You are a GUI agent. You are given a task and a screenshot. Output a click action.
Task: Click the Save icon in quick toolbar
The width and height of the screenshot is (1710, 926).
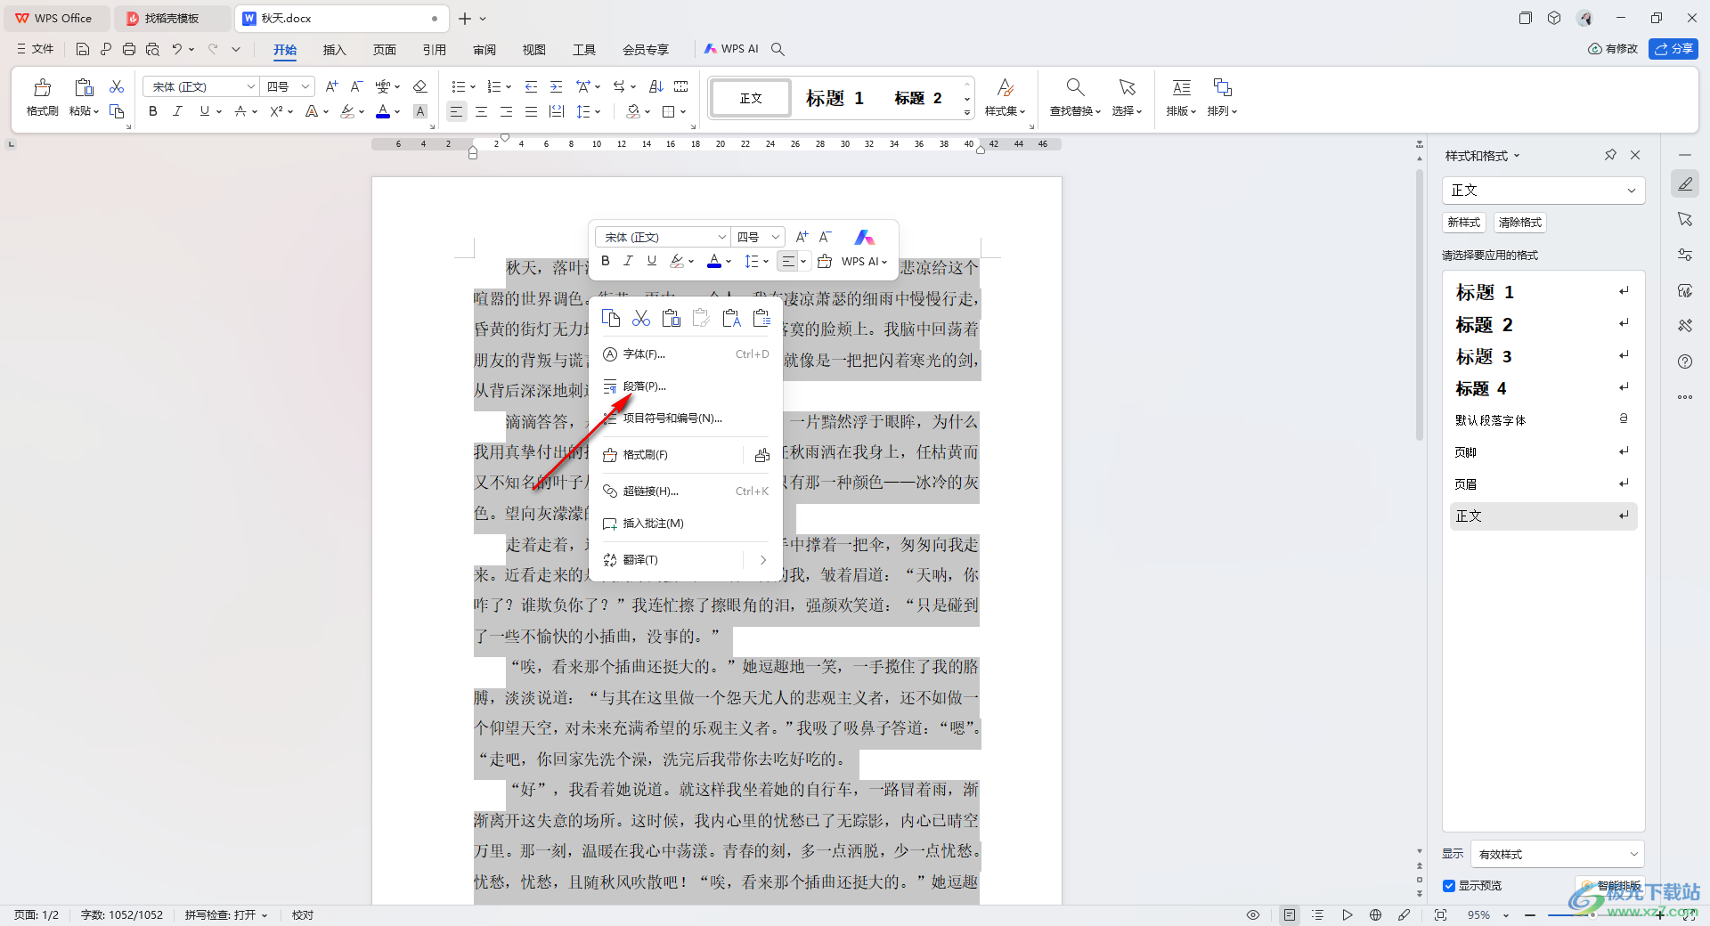pyautogui.click(x=82, y=49)
